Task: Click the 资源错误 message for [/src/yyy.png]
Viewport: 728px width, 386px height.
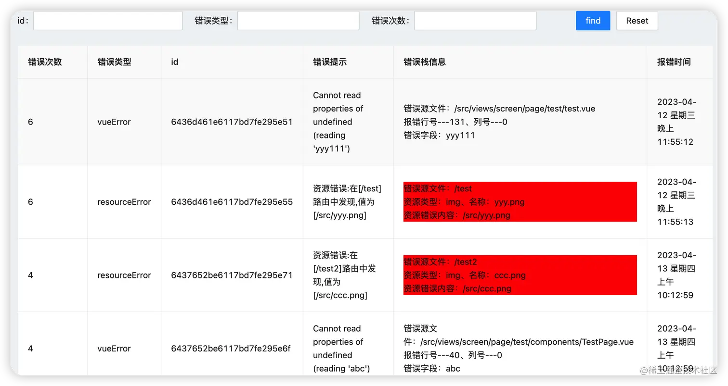Action: pyautogui.click(x=347, y=202)
